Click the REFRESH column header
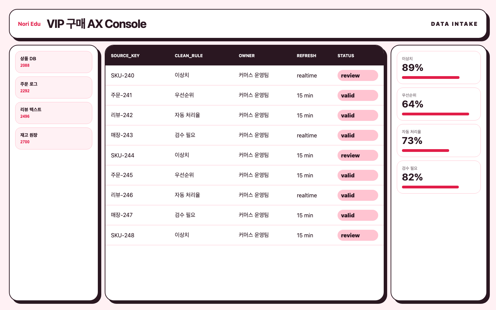The height and width of the screenshot is (310, 496). (x=307, y=55)
